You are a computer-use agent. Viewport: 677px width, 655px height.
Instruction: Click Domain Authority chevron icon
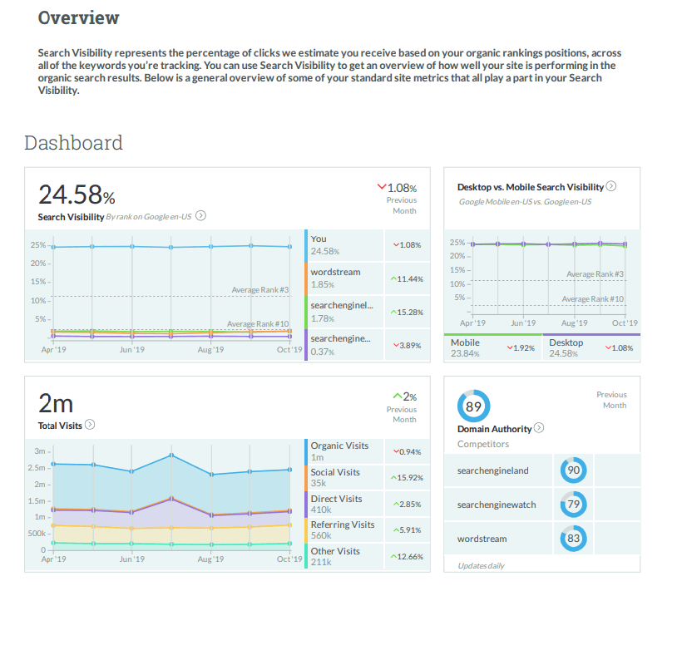coord(539,428)
